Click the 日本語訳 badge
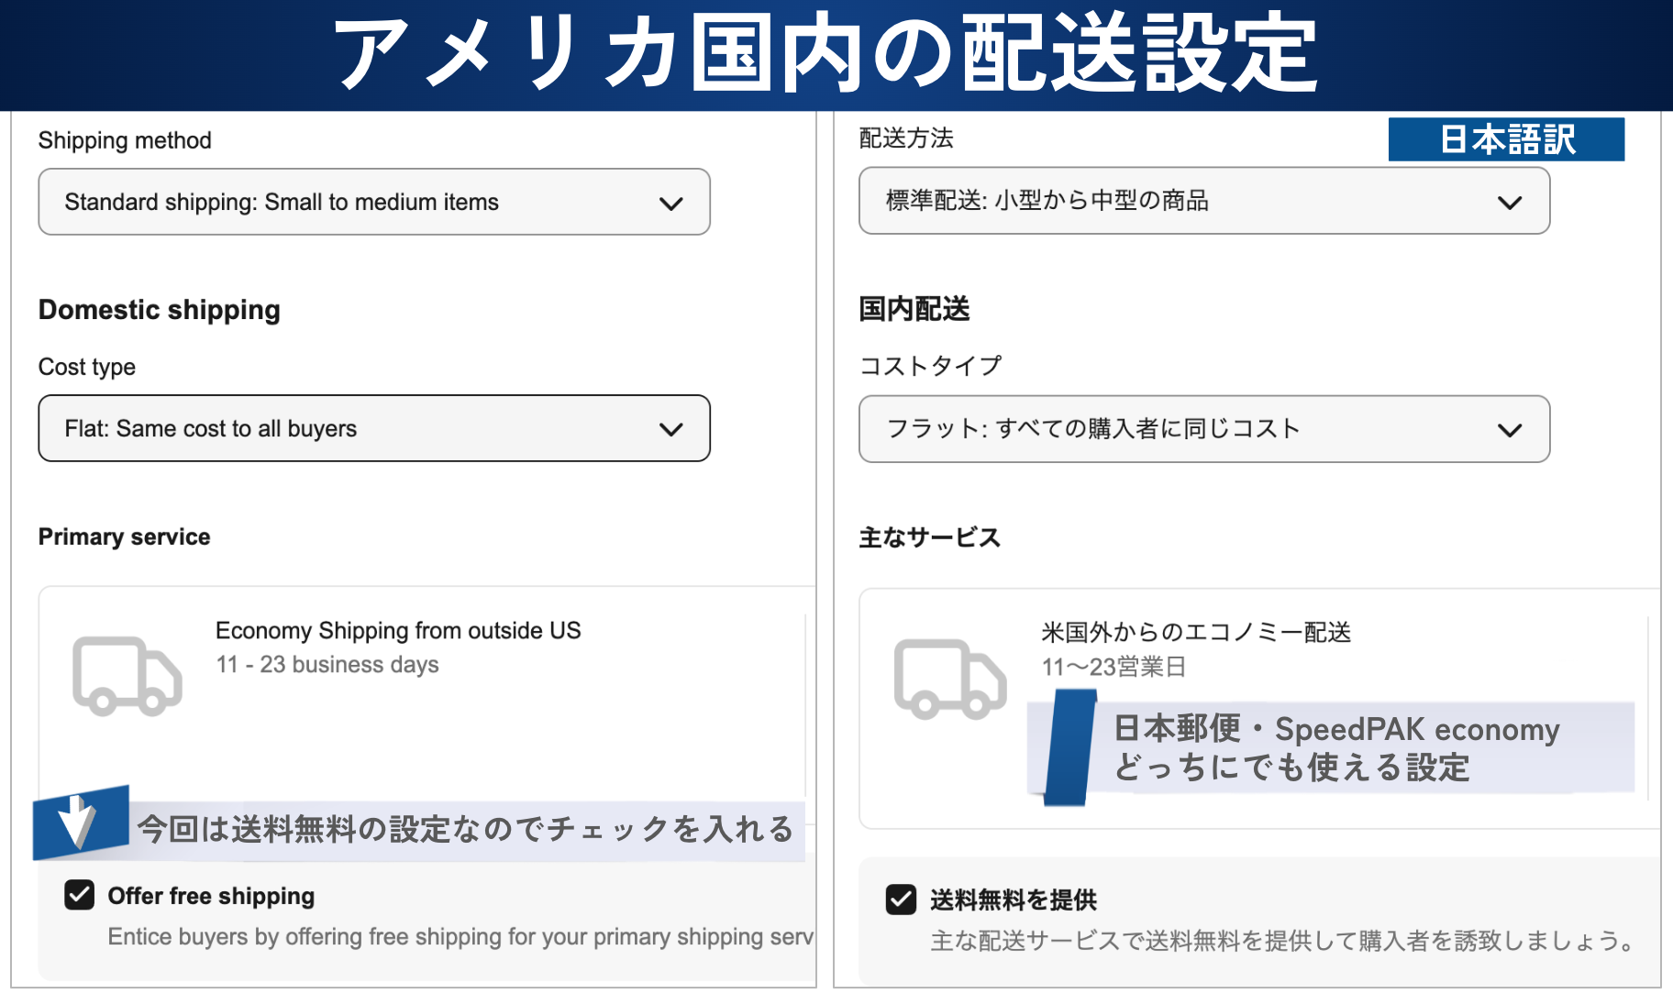 click(x=1506, y=139)
